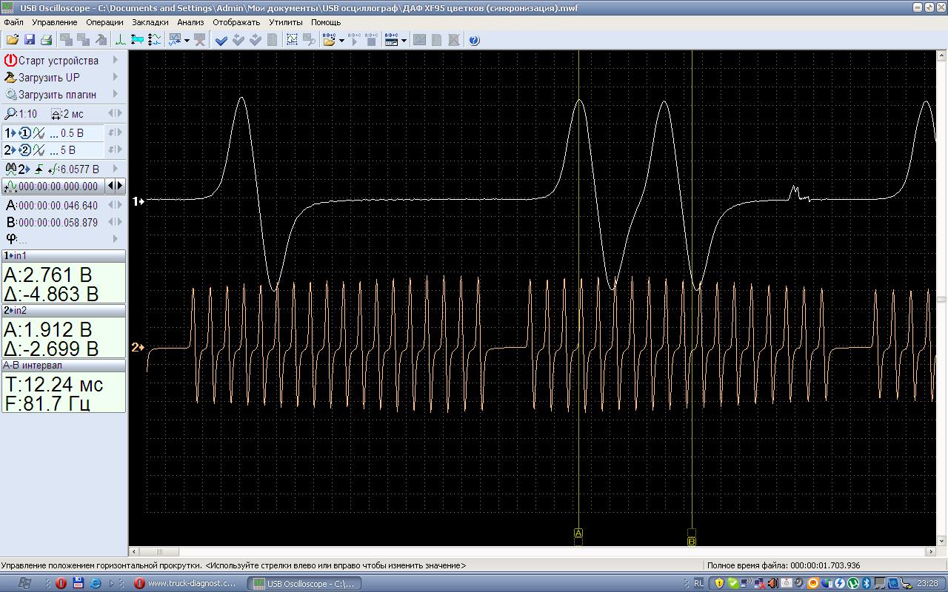Screen dimensions: 948x592
Task: Toggle channel 1 circled-number enable icon
Action: click(x=24, y=133)
